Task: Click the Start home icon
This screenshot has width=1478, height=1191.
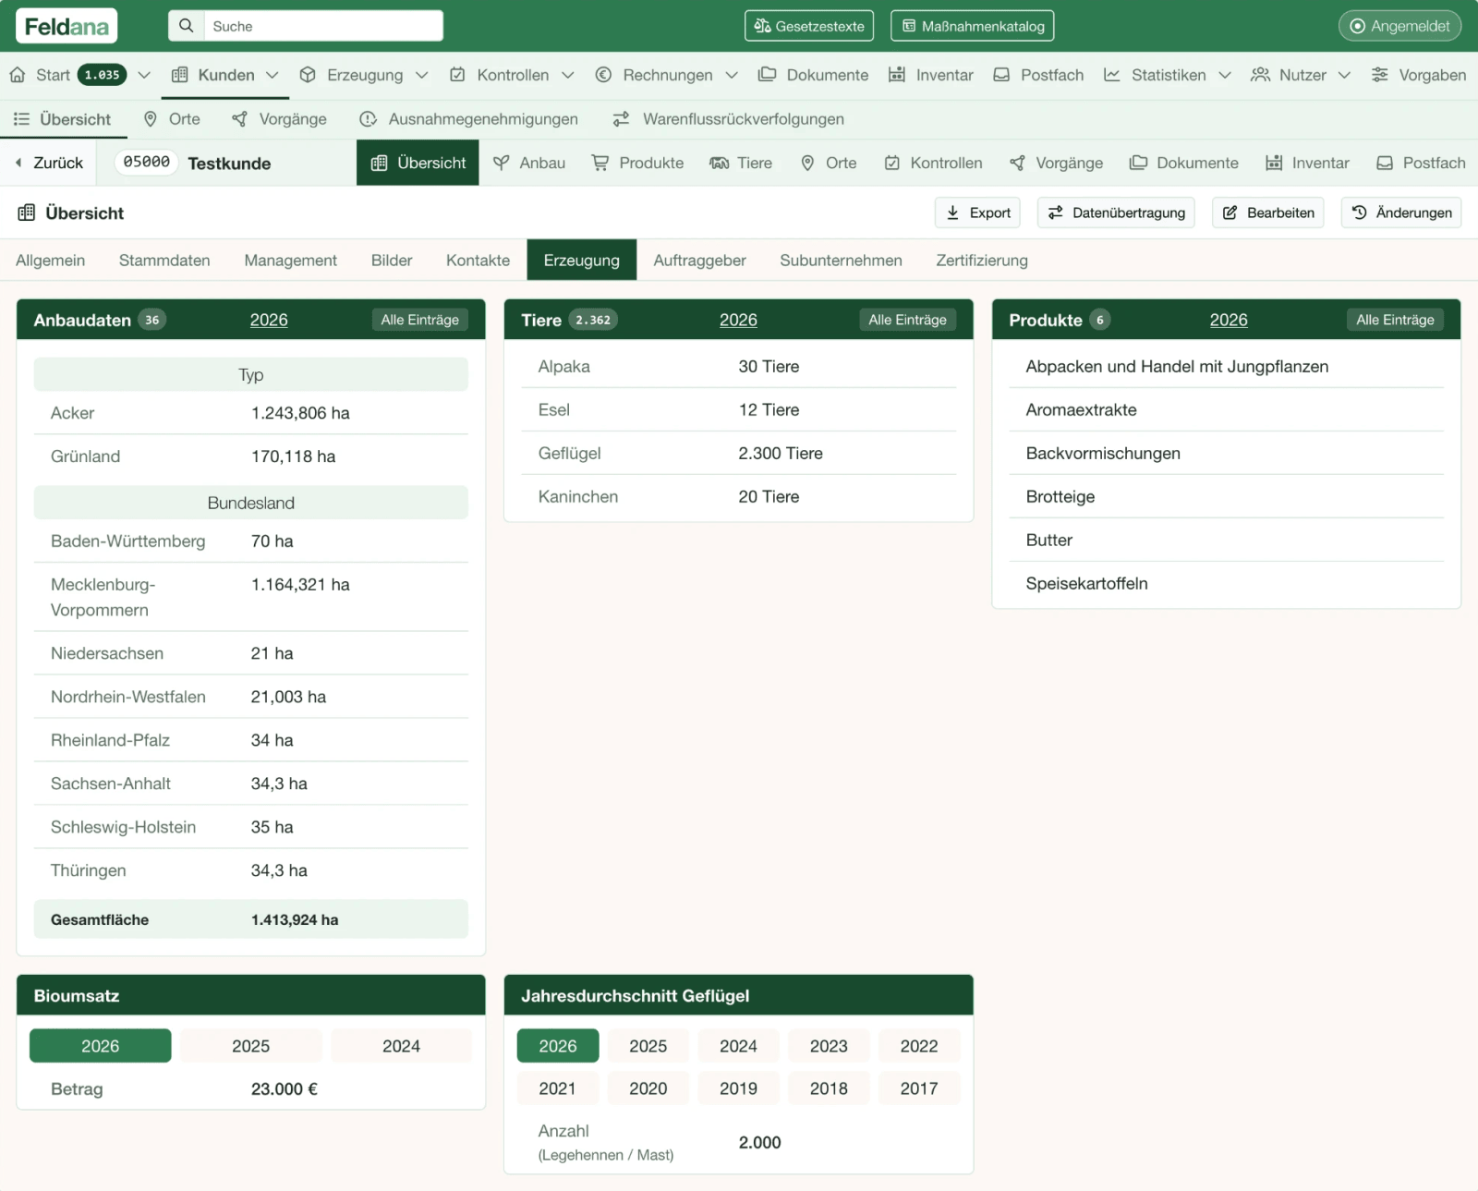Action: [x=18, y=75]
